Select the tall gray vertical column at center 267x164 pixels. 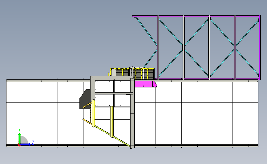coord(132,113)
